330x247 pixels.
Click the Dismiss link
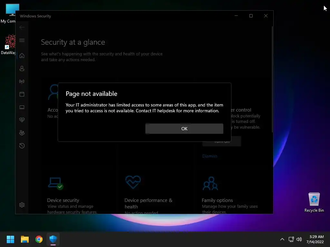[209, 156]
